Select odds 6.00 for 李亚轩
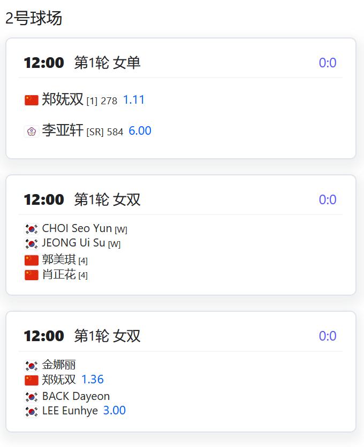The image size is (364, 447). [140, 131]
